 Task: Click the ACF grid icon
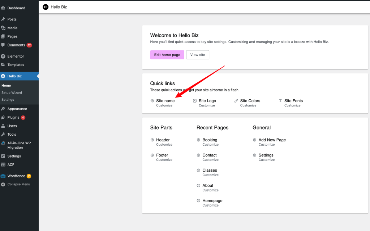(x=3, y=165)
